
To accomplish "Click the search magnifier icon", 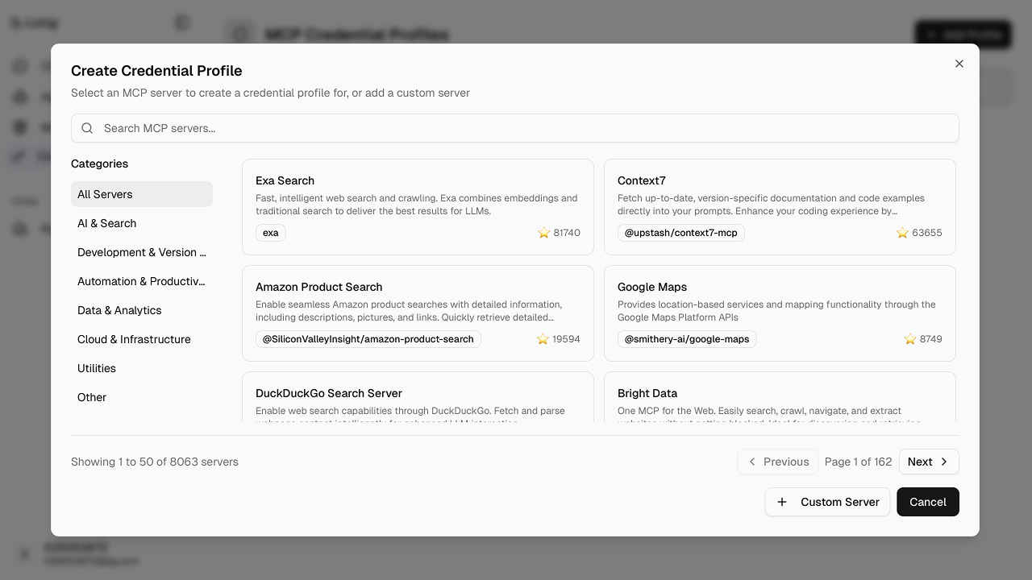I will pos(87,128).
